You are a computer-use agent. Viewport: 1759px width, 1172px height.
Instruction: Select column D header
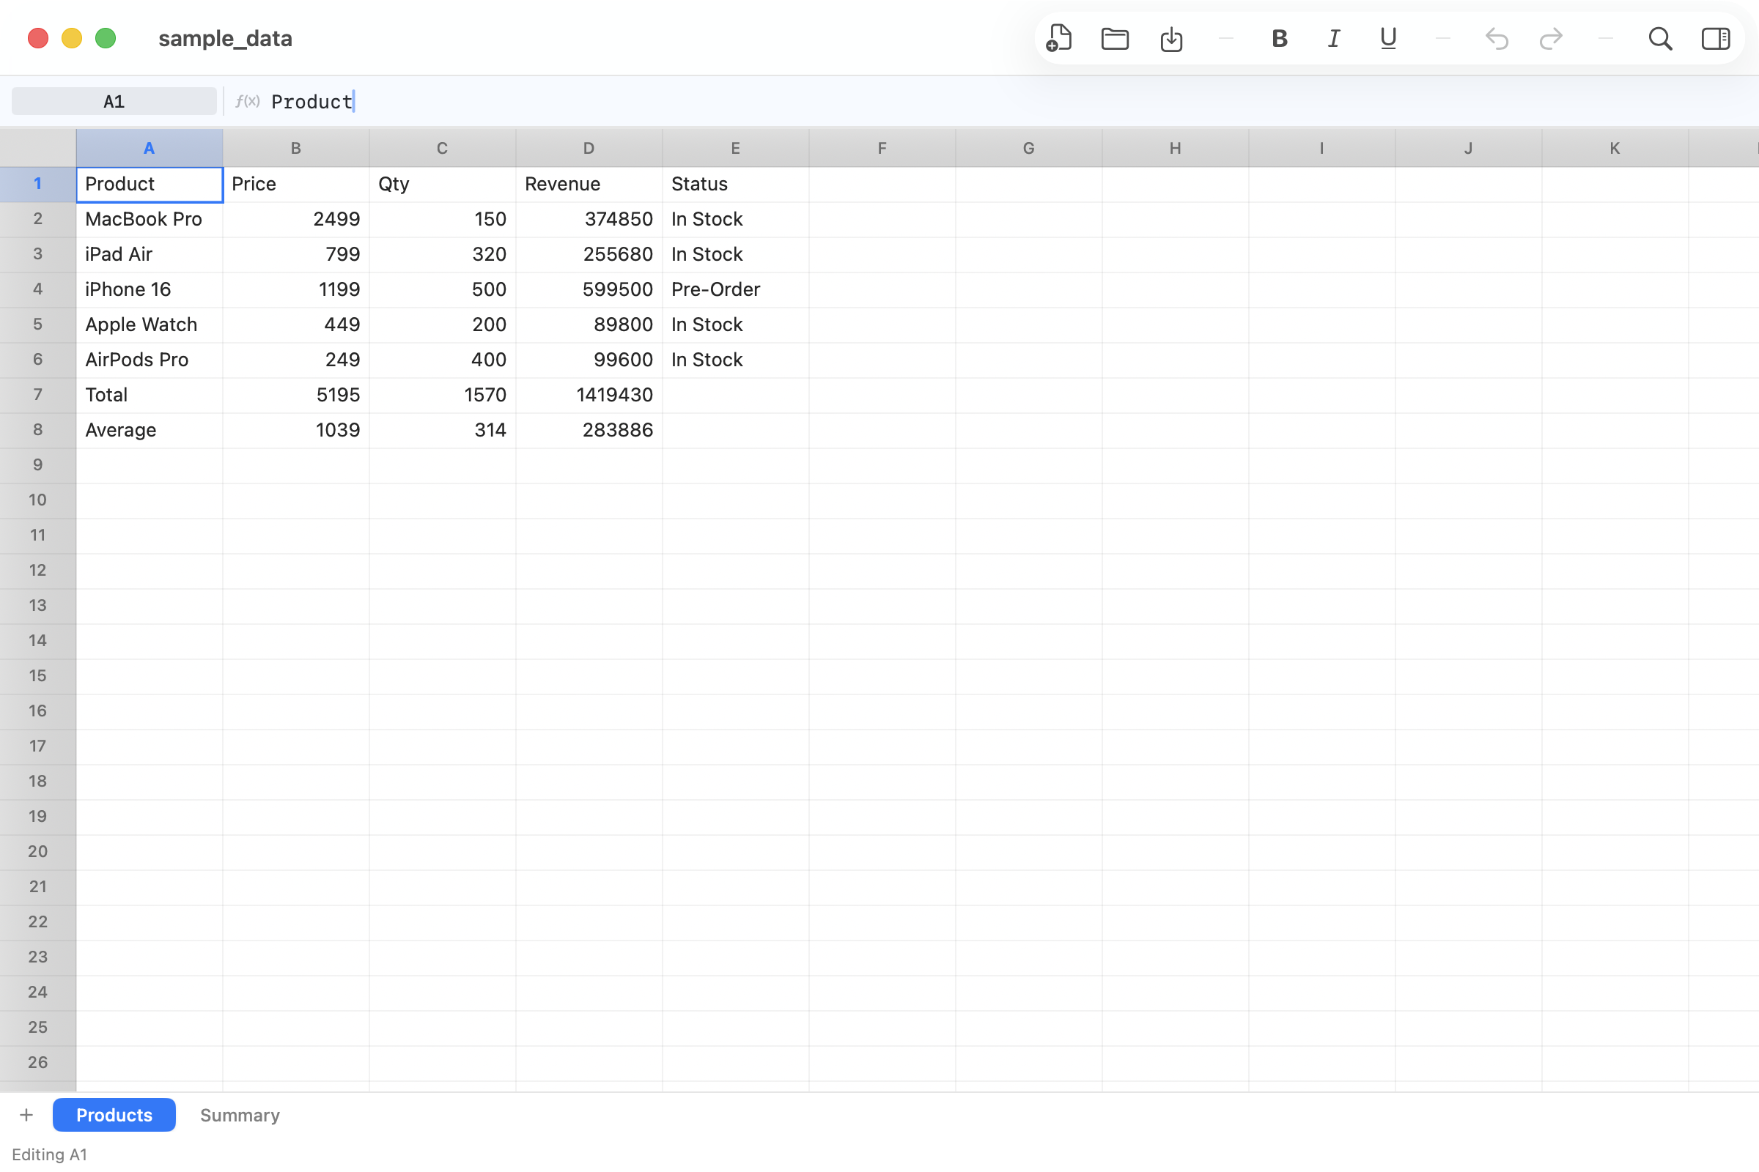[588, 147]
